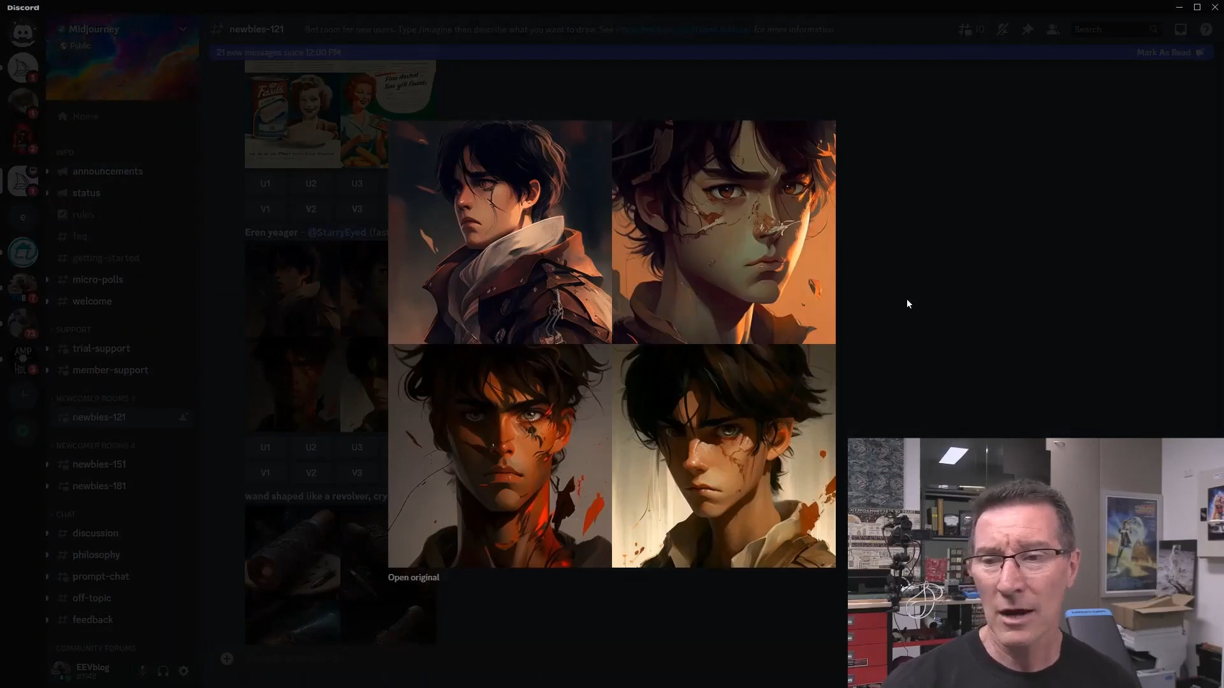Expand trial-support channel arrow

[x=47, y=348]
